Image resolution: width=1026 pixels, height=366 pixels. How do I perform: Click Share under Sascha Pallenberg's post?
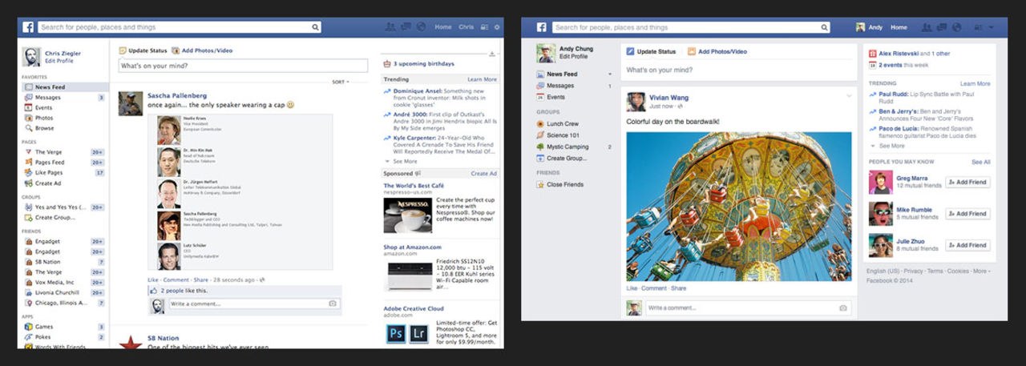pos(200,280)
